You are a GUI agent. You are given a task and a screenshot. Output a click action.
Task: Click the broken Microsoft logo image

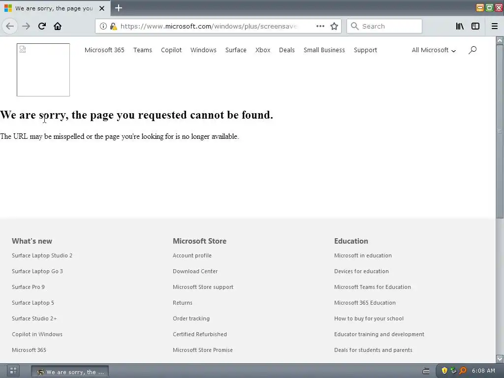point(43,70)
